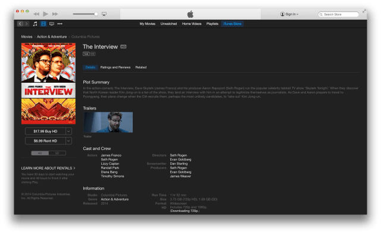Open the My Movies tab
The image size is (381, 234).
click(147, 24)
